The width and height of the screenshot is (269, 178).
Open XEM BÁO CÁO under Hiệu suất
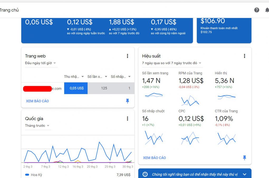[x=154, y=158]
